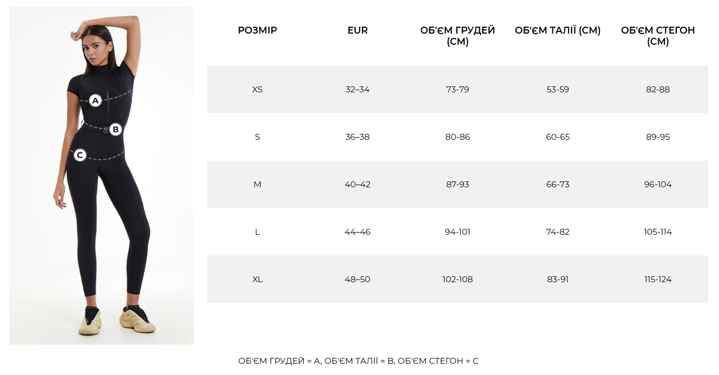The image size is (719, 375).
Task: Click the EUR column header
Action: [x=358, y=30]
